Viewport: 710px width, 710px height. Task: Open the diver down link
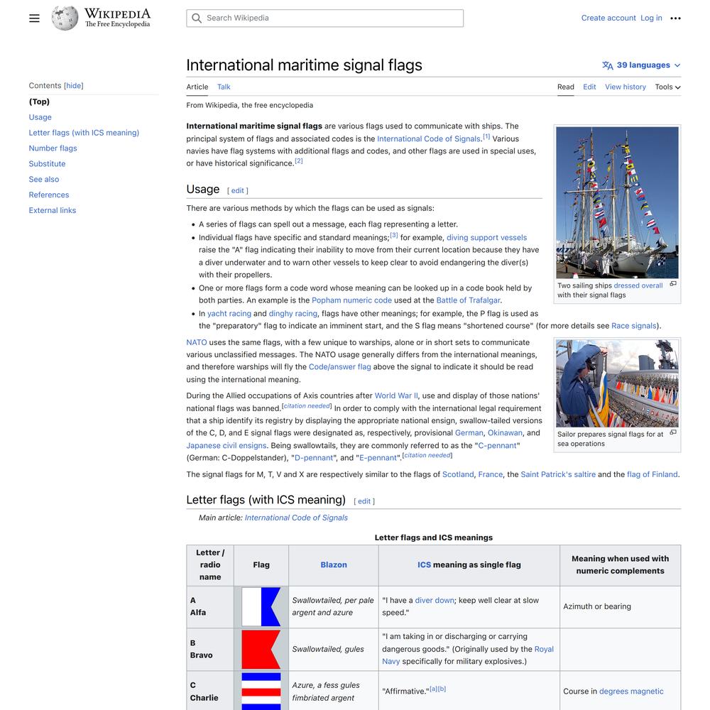(x=435, y=601)
